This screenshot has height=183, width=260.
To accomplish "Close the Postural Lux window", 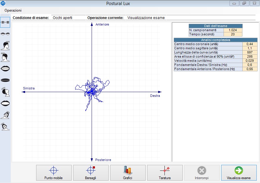I will pyautogui.click(x=254, y=3).
